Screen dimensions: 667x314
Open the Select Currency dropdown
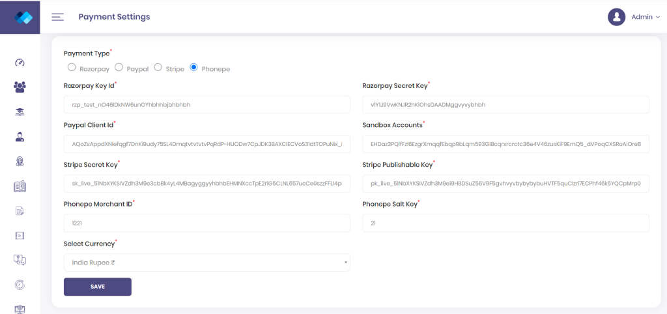(207, 263)
